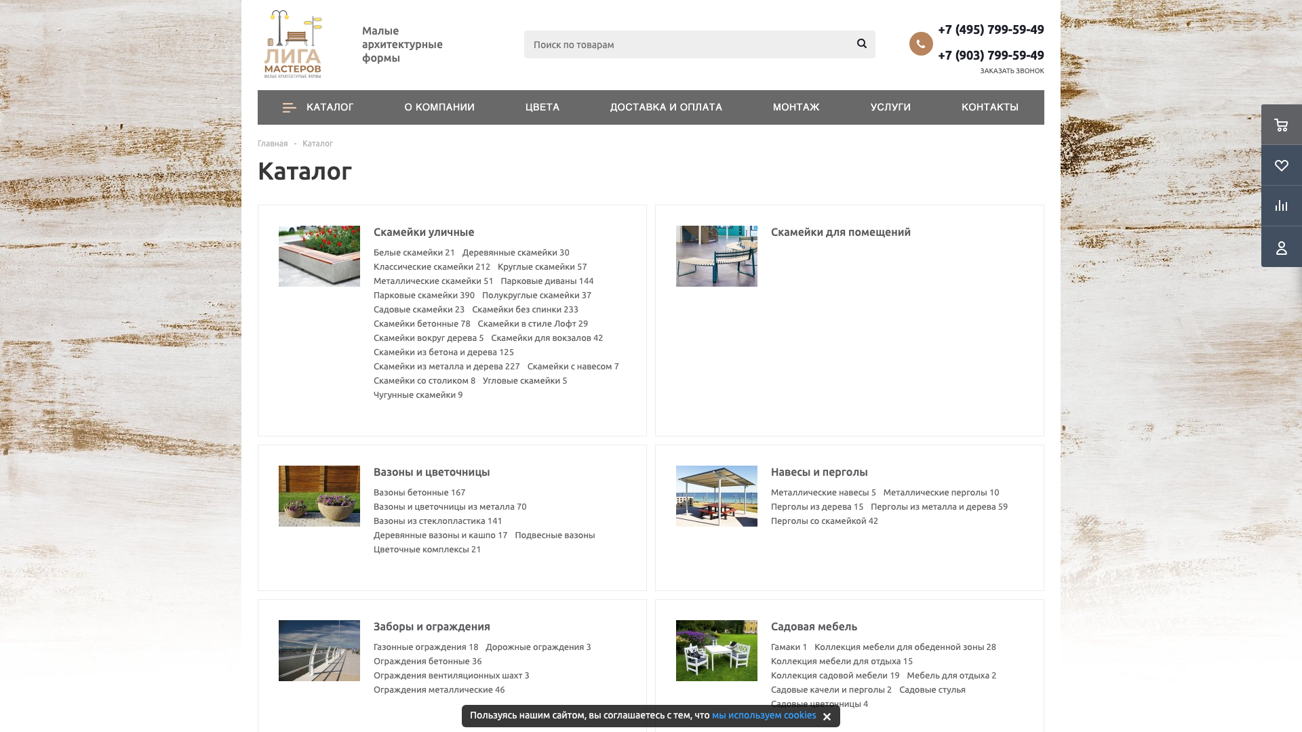Open Перголы со скамейкой 42 subcategory

[x=825, y=521]
